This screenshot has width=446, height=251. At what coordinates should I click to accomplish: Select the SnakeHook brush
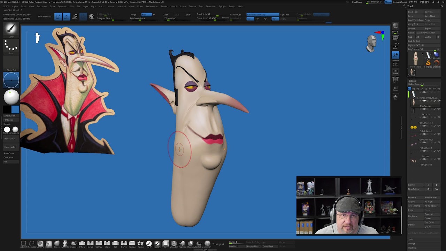74,244
